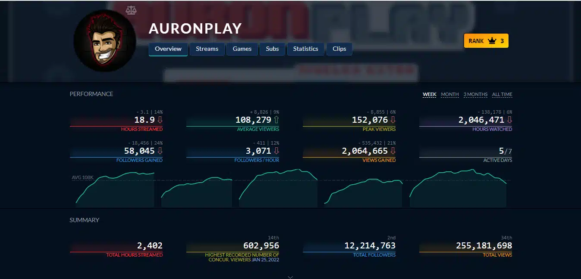Click the 18.9 hours streamed value
581x279 pixels.
[144, 120]
